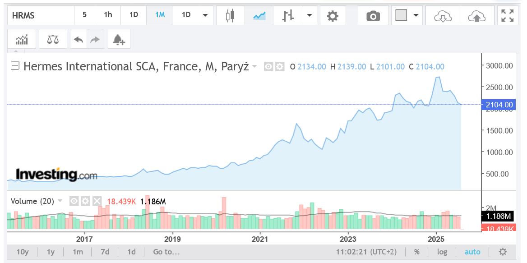
Task: Undo the last chart action
Action: (x=79, y=39)
